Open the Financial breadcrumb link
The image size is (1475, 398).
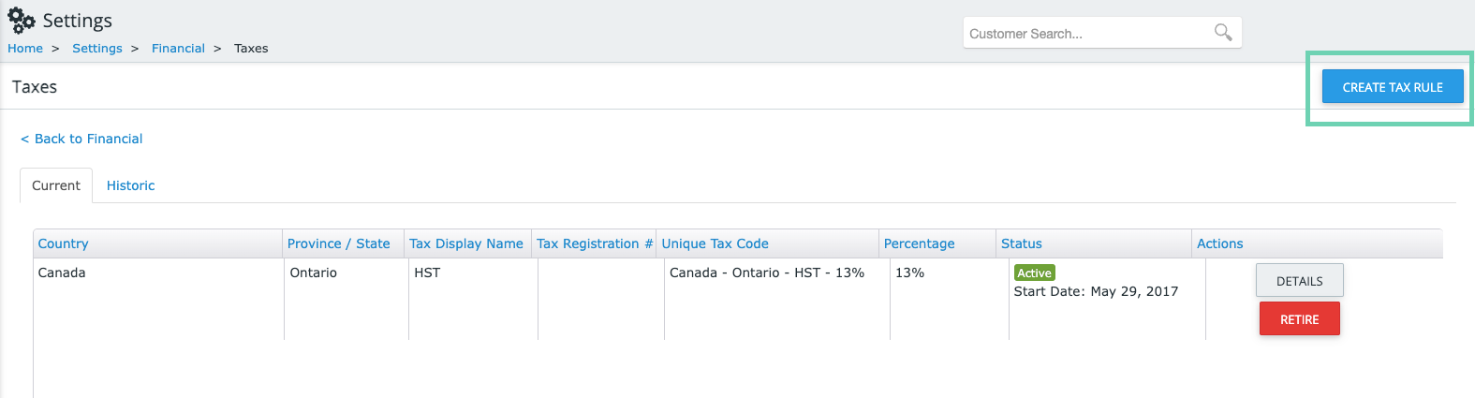pos(178,48)
